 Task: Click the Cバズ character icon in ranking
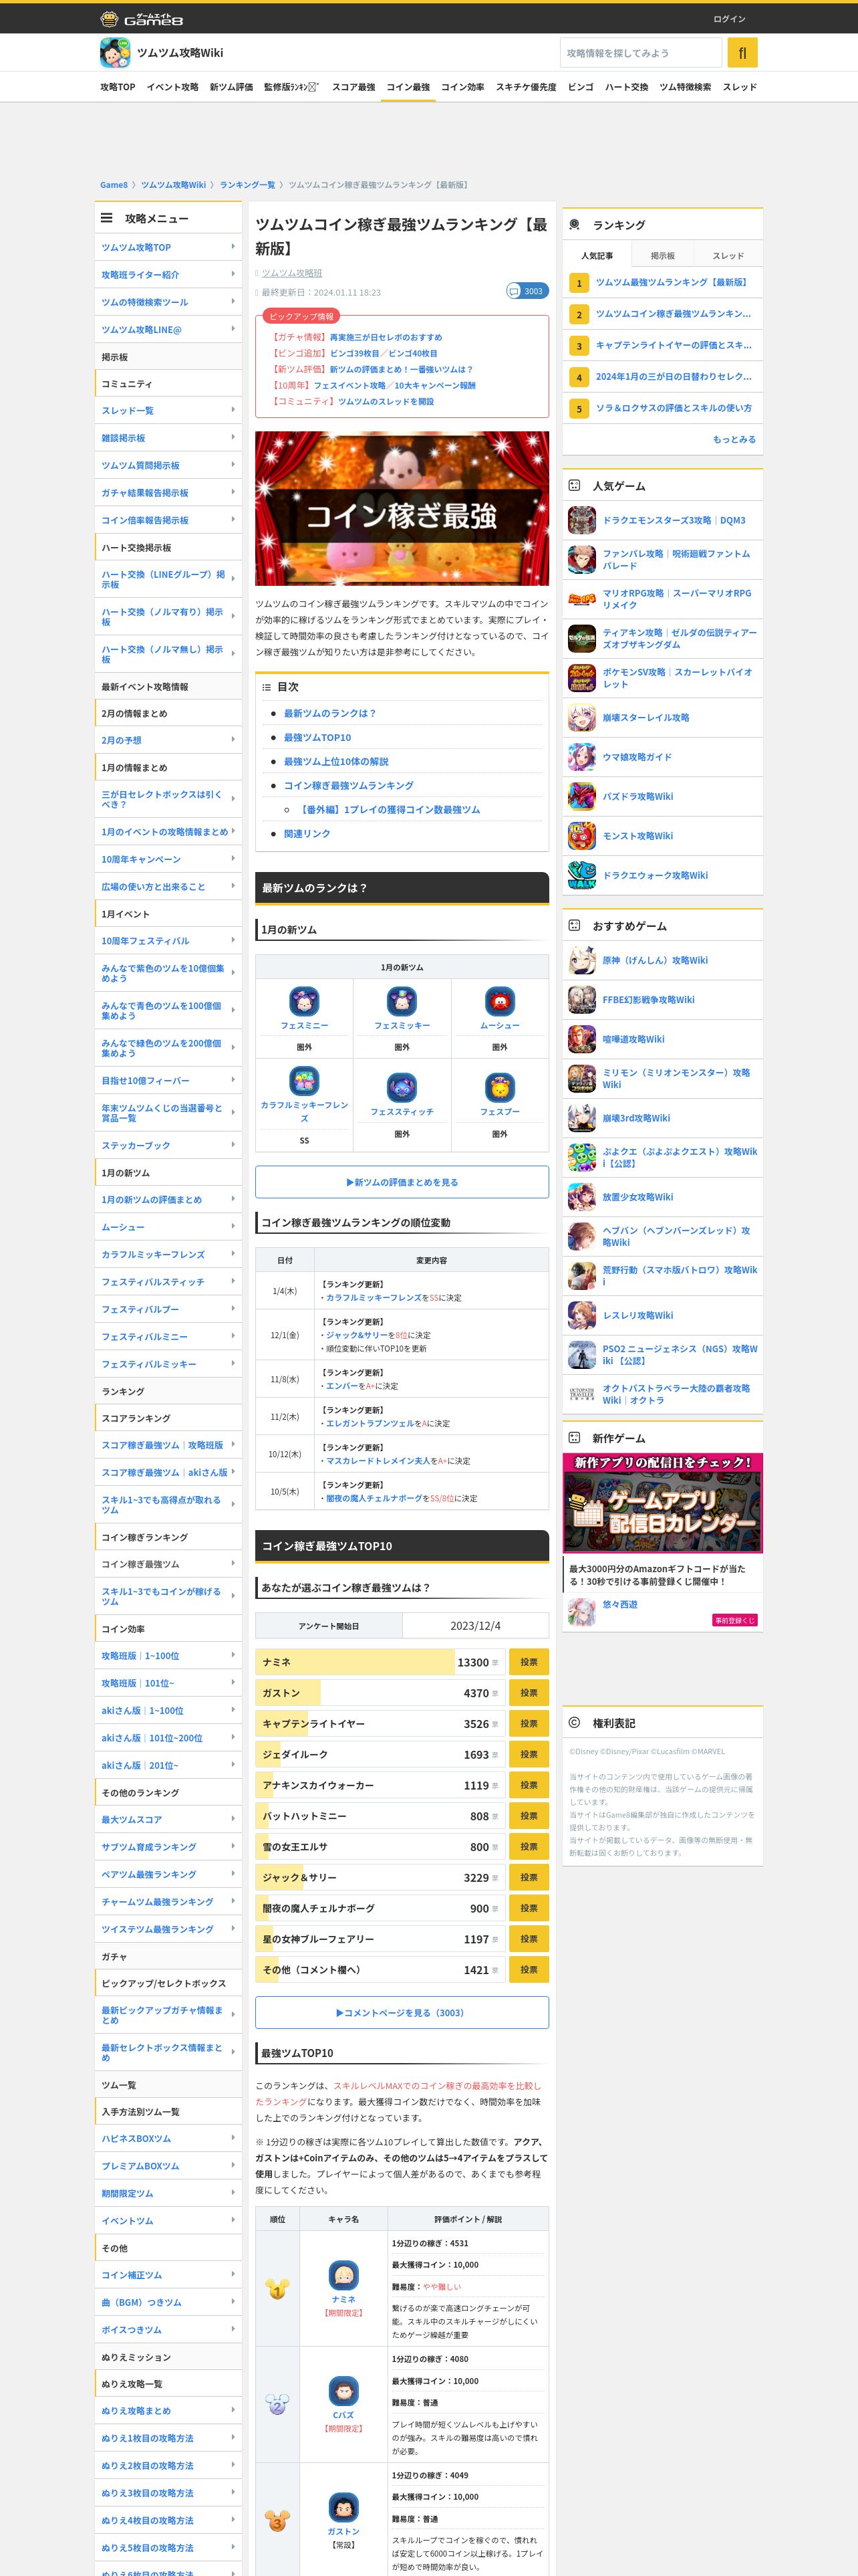[343, 2391]
